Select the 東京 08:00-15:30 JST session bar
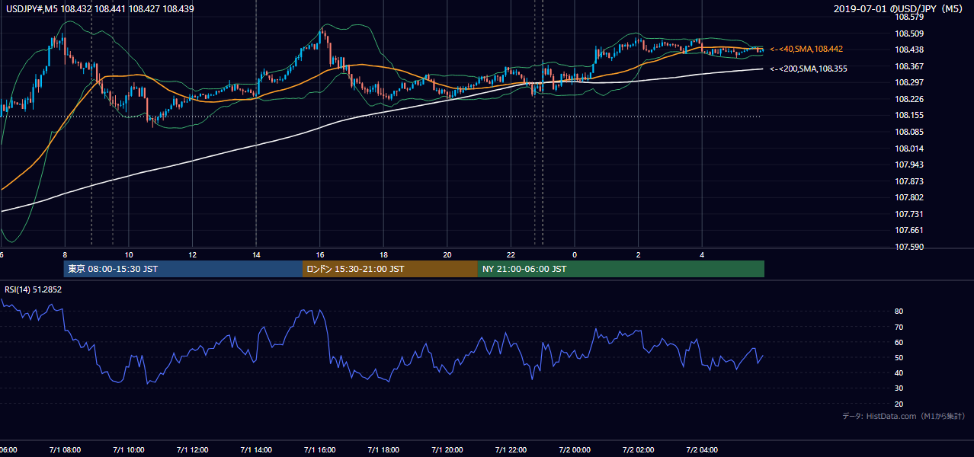The image size is (974, 457). [183, 269]
